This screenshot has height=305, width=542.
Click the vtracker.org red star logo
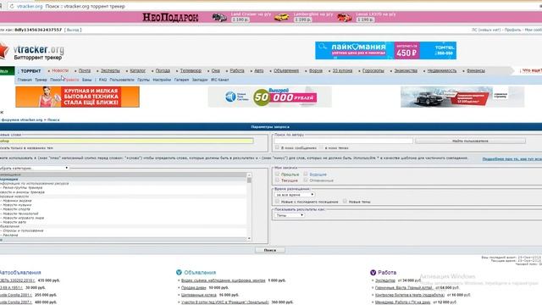3,51
